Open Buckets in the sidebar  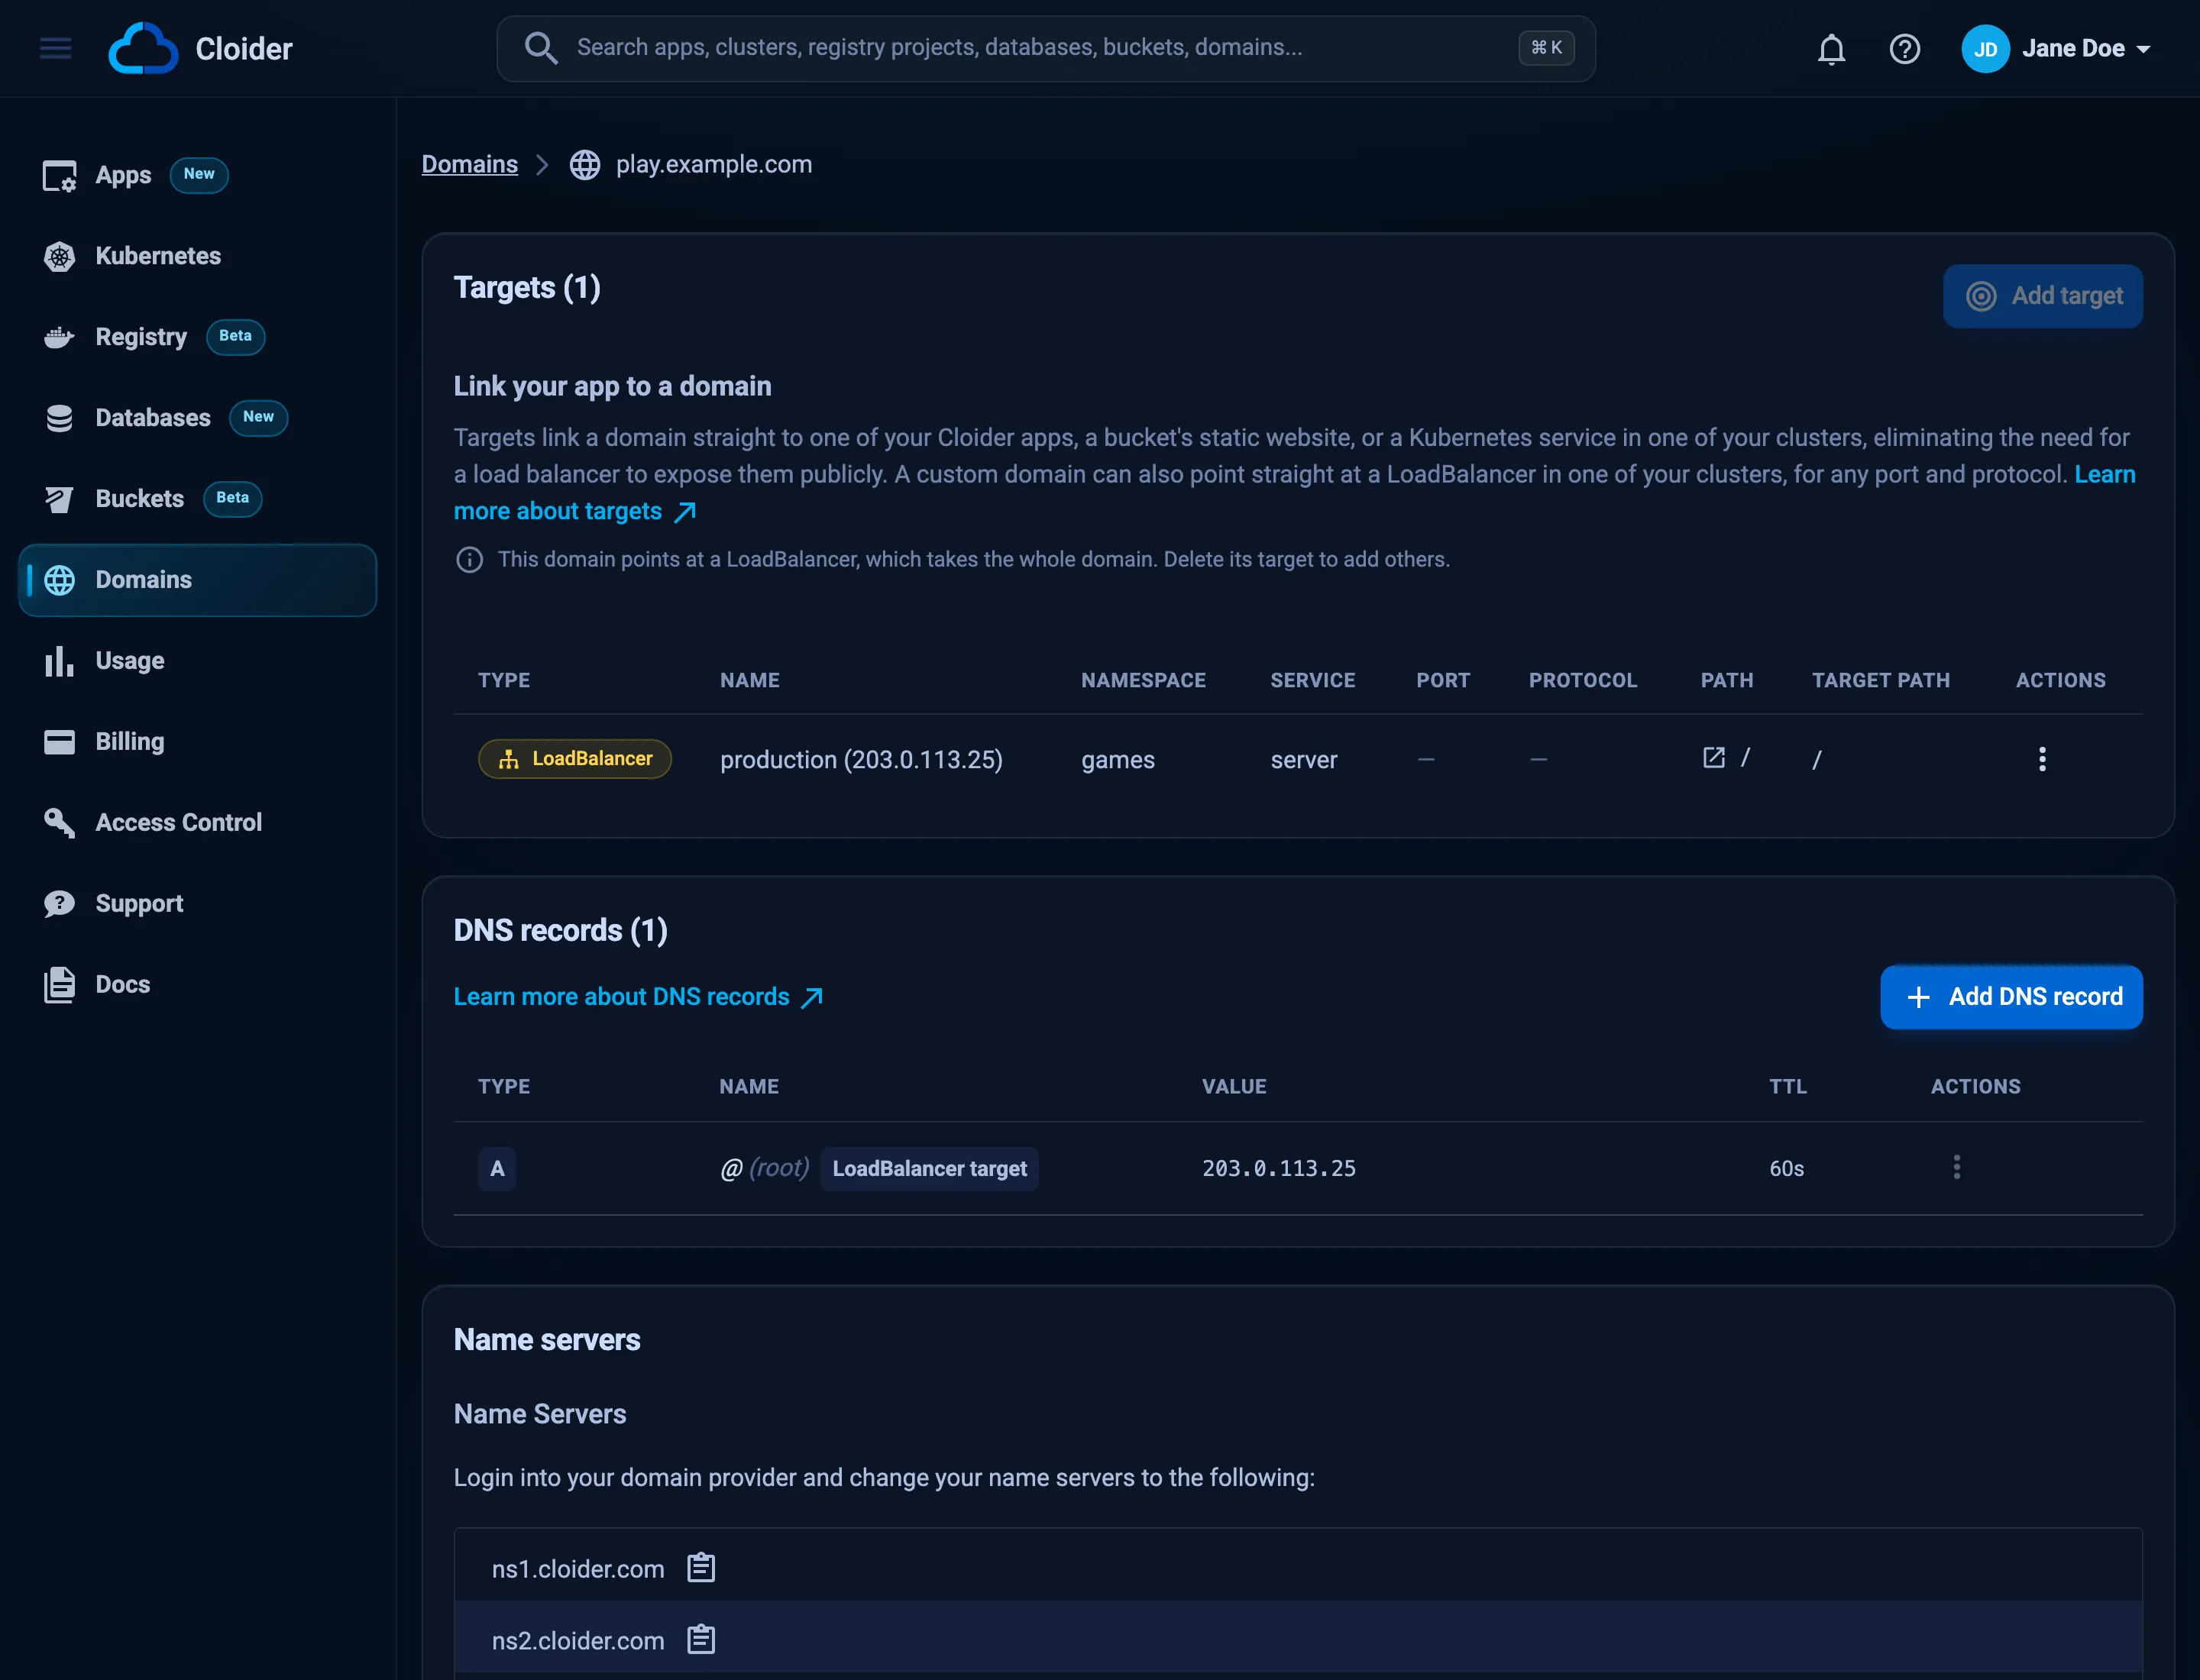197,499
